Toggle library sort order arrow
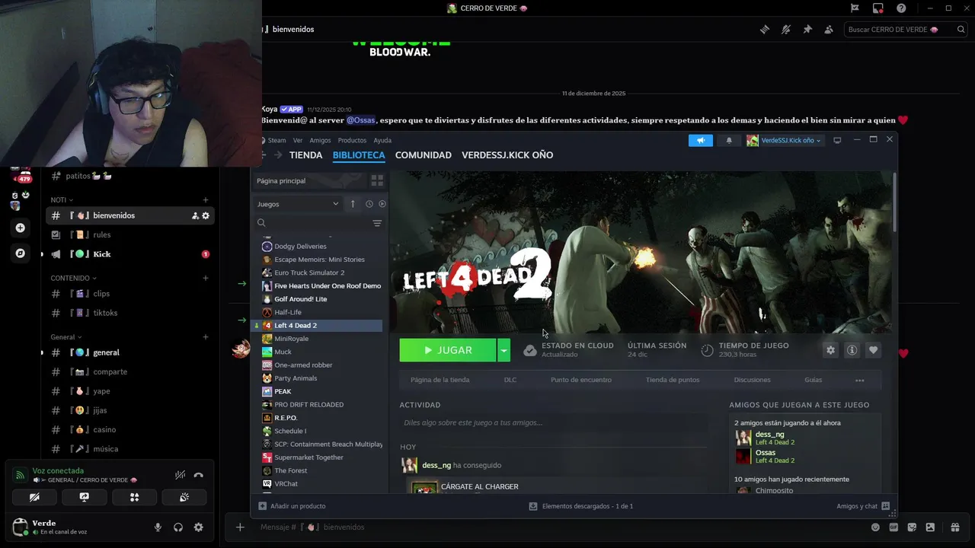Screen dimensions: 975x548 (x=353, y=204)
